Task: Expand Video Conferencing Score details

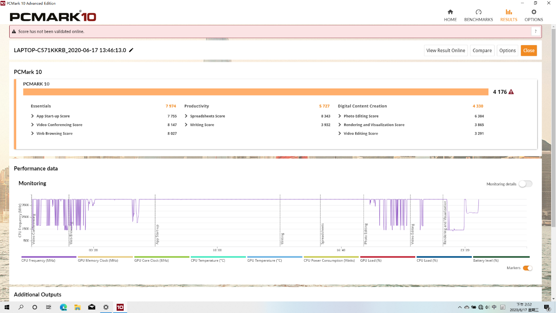Action: (33, 125)
